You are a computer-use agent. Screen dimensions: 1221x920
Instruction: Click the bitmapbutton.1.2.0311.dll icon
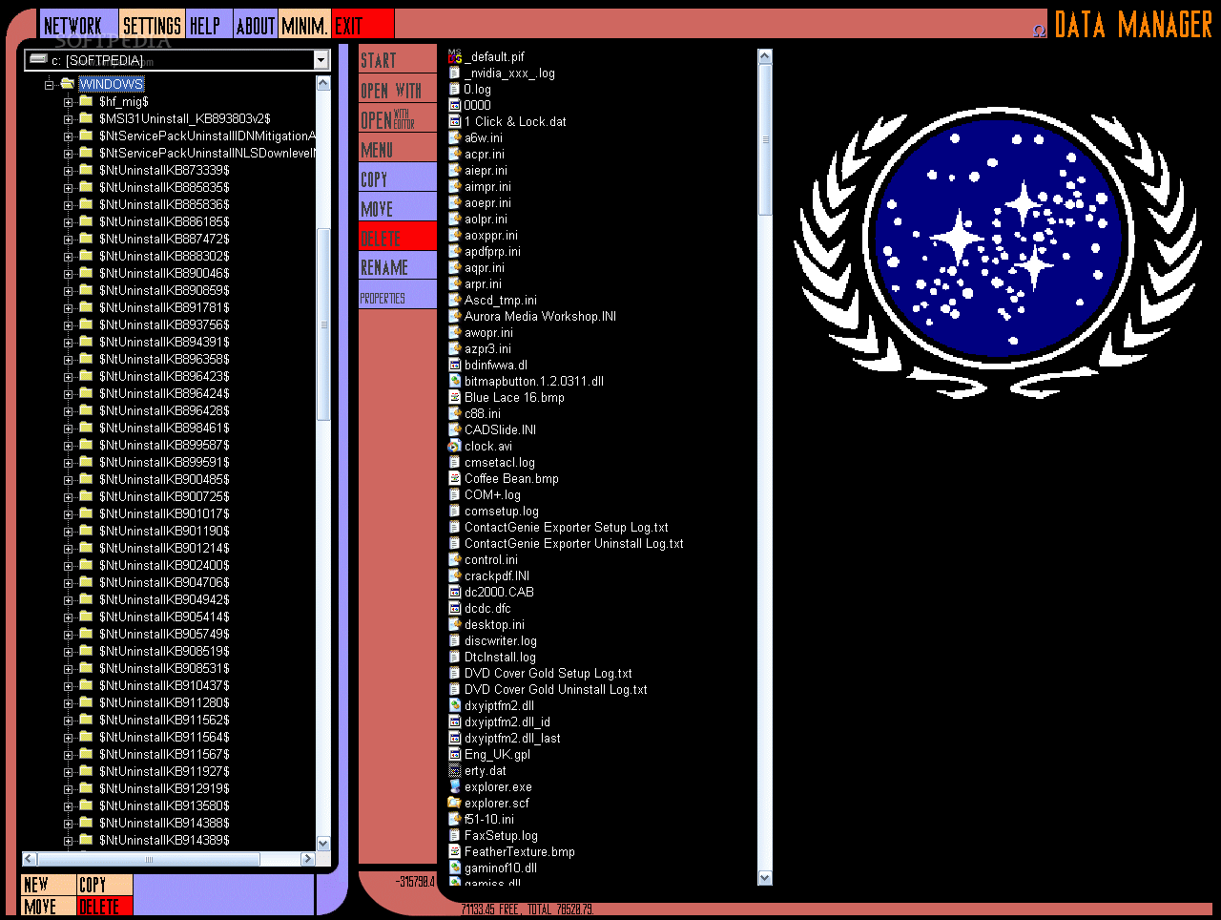[455, 381]
